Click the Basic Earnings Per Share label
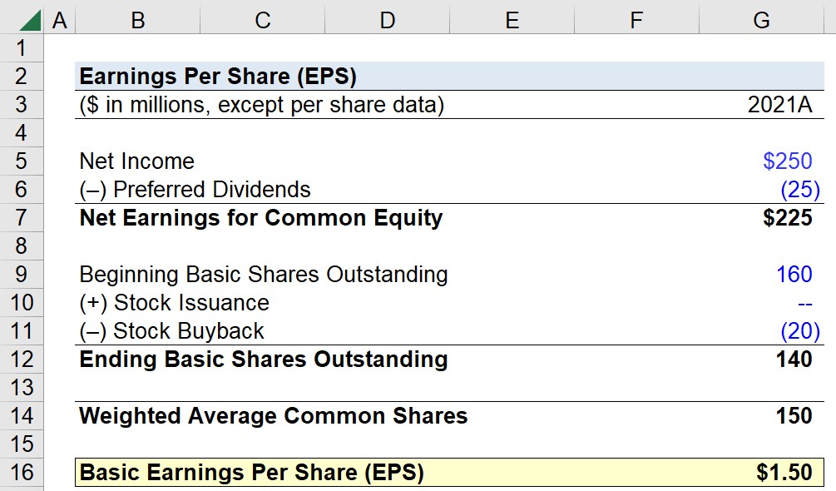Screen dimensions: 836x491 click(252, 473)
